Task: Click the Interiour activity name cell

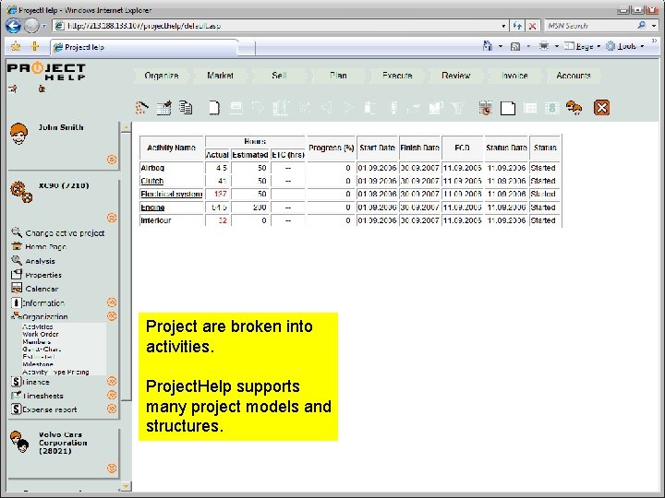Action: click(x=172, y=220)
